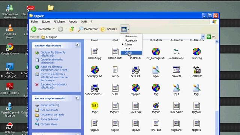Select the yellow TOPO tpg2 icon
Screen dimensions: 240x135
pyautogui.click(x=94, y=106)
